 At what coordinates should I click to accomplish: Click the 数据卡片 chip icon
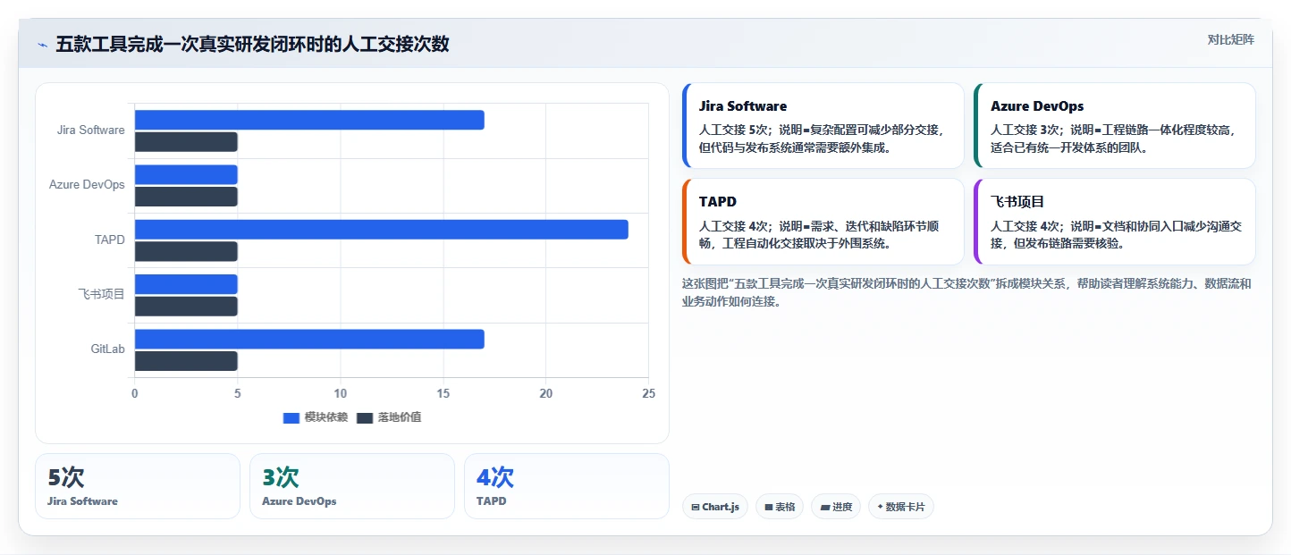click(880, 508)
